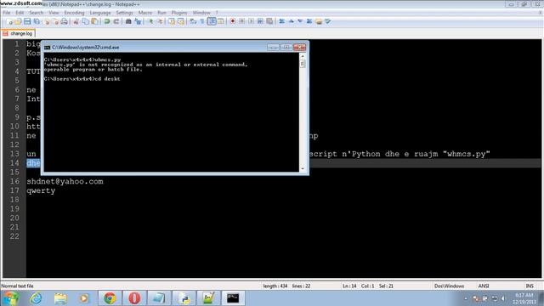Screen dimensions: 544x306
Task: Open the Run menu
Action: tap(161, 13)
